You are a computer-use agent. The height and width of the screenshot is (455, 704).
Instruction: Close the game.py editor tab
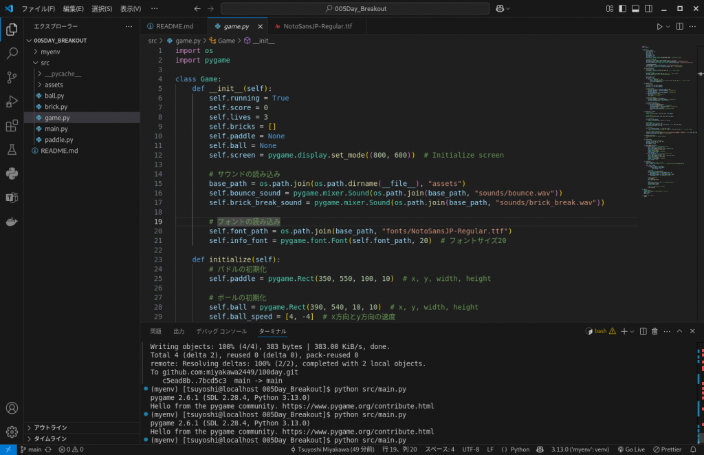coord(260,27)
